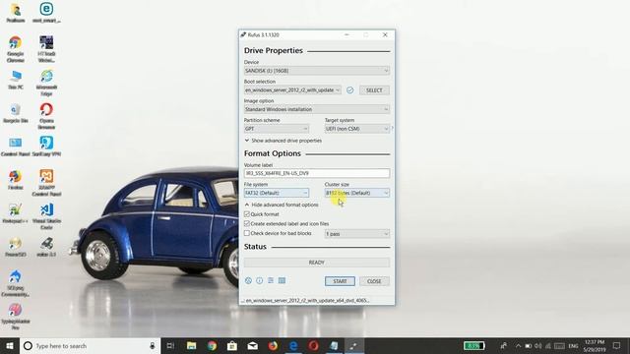
Task: Open the ESET desktop shortcut
Action: click(x=46, y=13)
